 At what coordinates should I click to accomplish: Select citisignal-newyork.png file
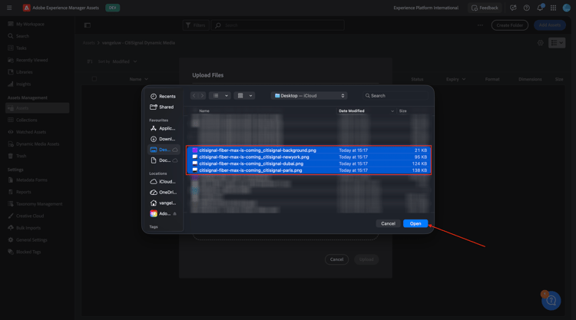(309, 157)
